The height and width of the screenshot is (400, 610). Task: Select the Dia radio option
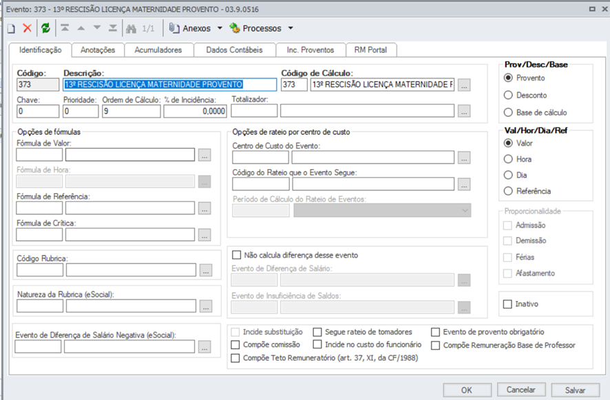pos(508,175)
